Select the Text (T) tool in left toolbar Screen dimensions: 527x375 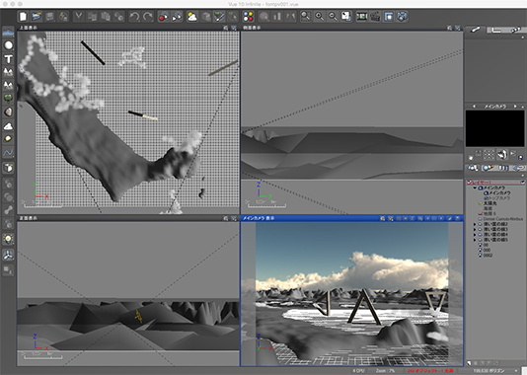click(9, 59)
